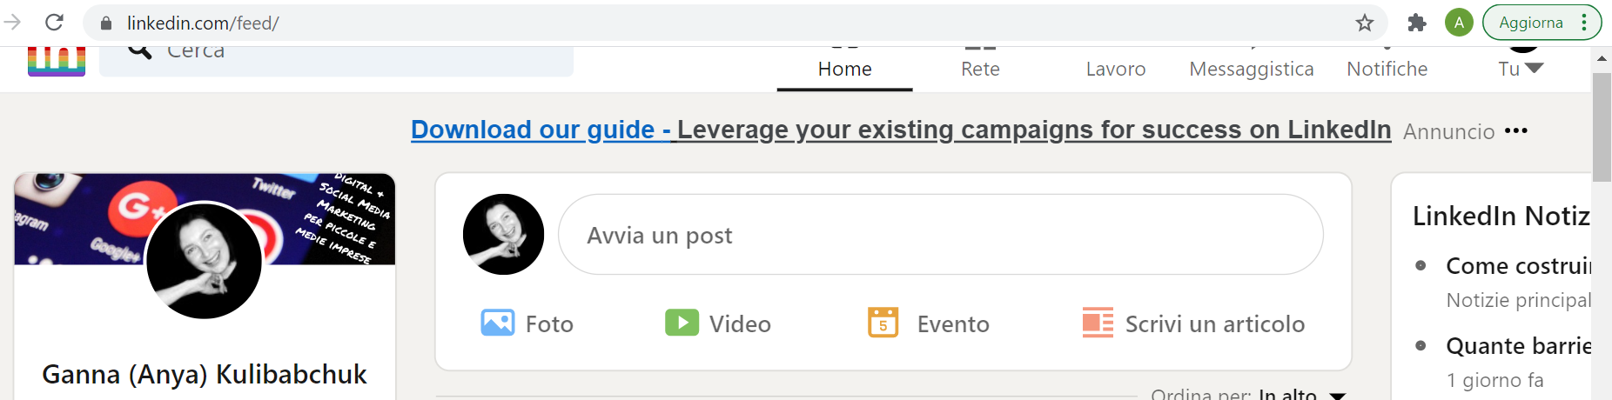Expand the Tu profile dropdown
This screenshot has width=1612, height=400.
(x=1521, y=69)
